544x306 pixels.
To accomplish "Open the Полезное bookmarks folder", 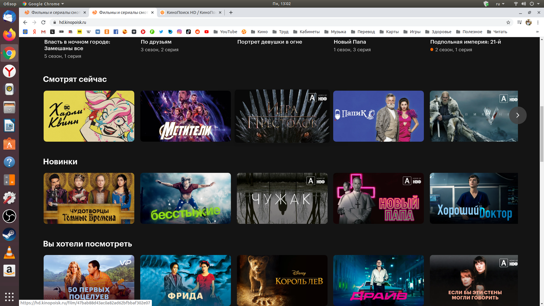I will click(x=469, y=32).
